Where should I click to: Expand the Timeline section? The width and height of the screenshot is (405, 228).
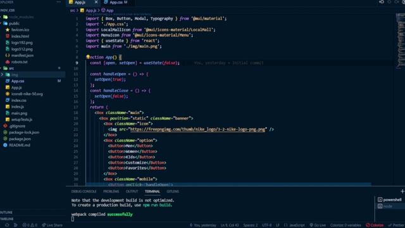[x=7, y=219]
